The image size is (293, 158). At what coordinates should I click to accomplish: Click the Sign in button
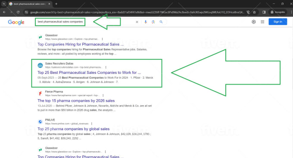point(278,22)
